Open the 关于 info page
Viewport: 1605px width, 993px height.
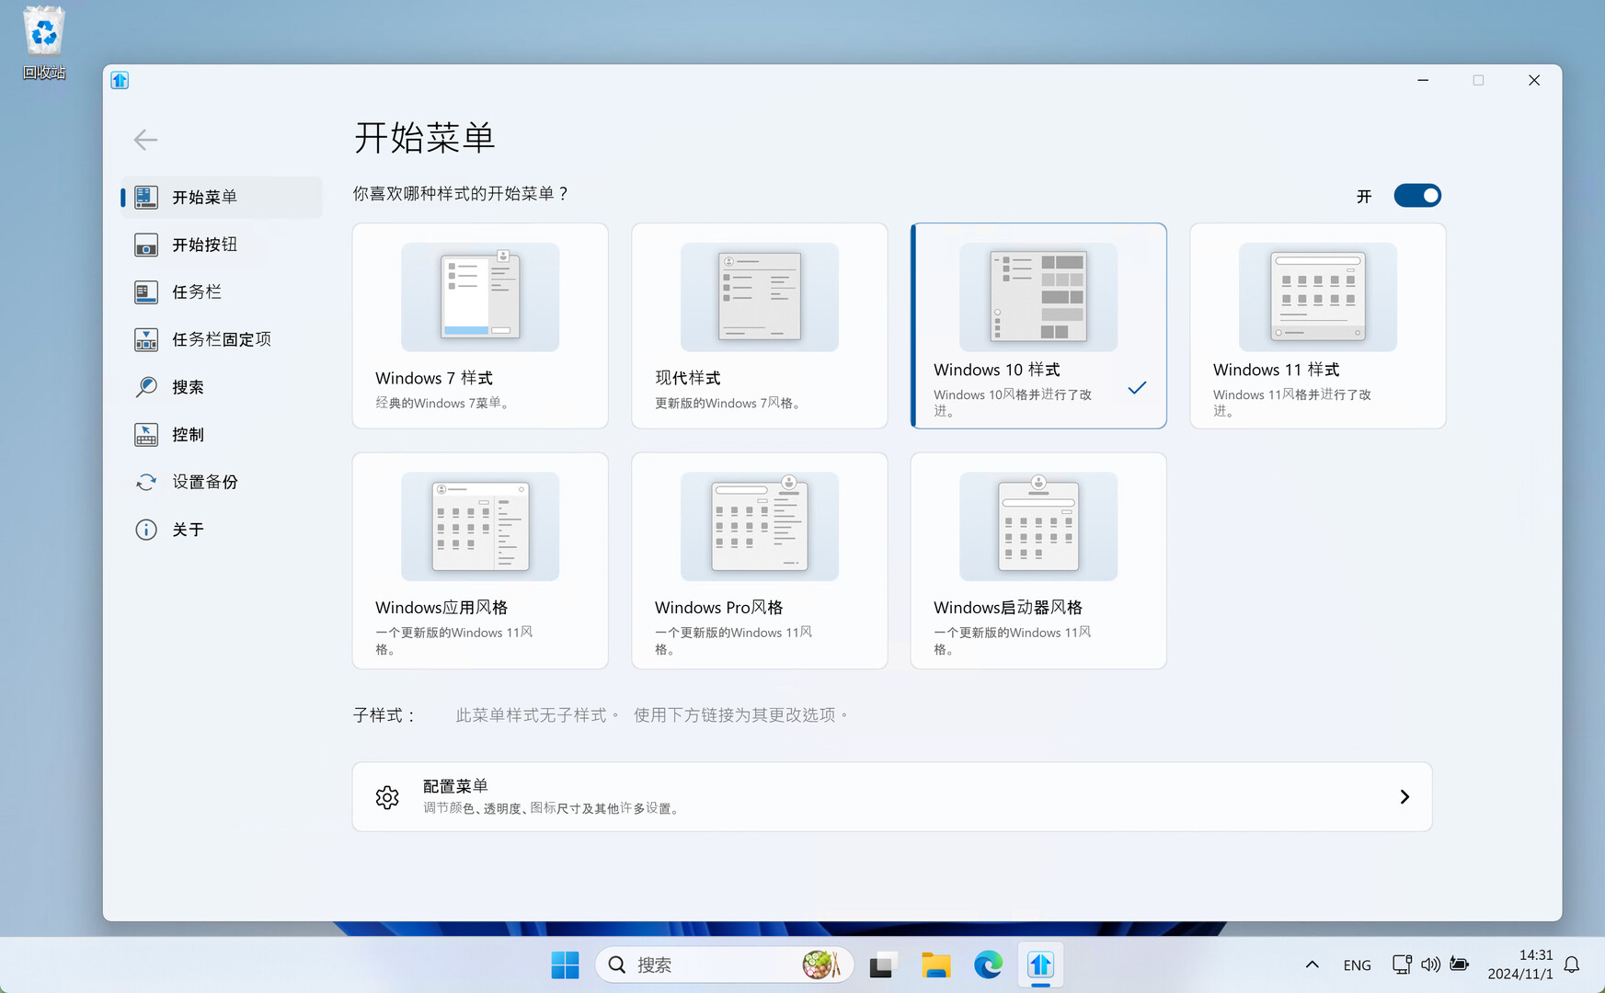[188, 530]
